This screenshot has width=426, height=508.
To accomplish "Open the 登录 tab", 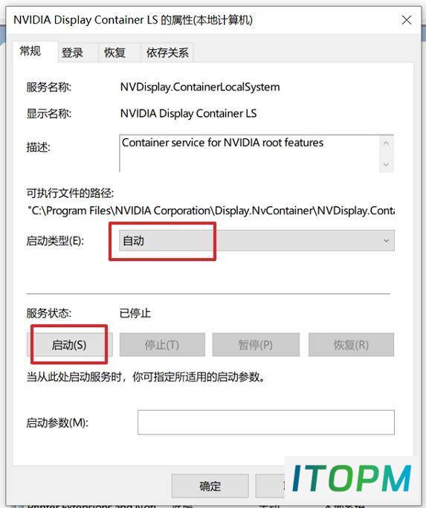I will [72, 53].
